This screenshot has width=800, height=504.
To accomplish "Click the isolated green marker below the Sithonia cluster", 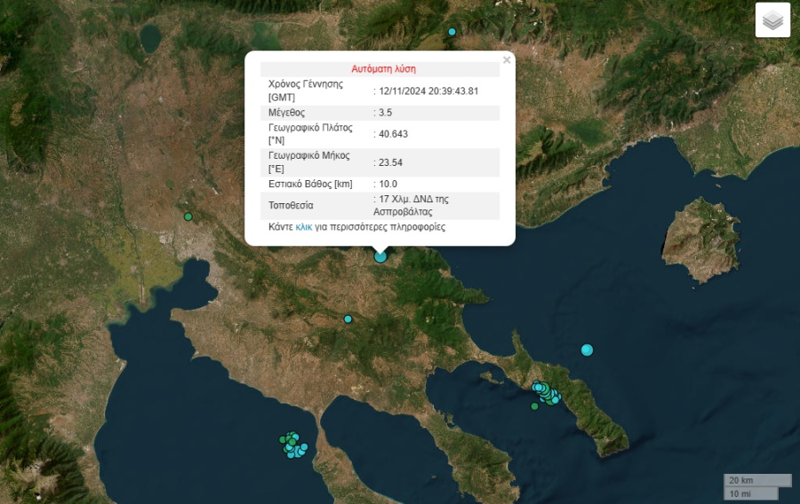I will click(x=534, y=406).
